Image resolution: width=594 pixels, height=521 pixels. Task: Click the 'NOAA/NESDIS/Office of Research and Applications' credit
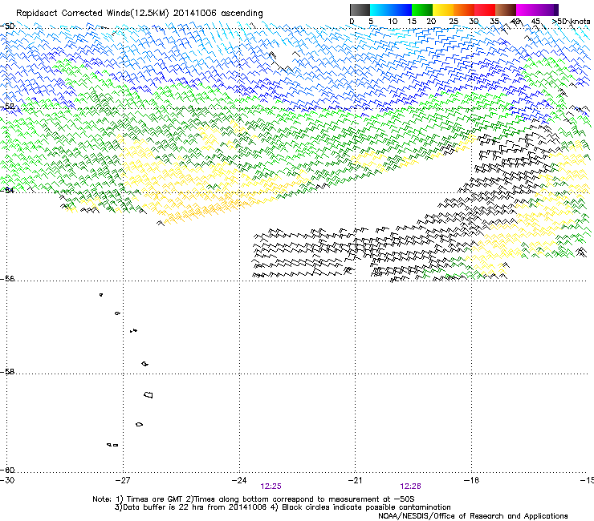pyautogui.click(x=473, y=516)
